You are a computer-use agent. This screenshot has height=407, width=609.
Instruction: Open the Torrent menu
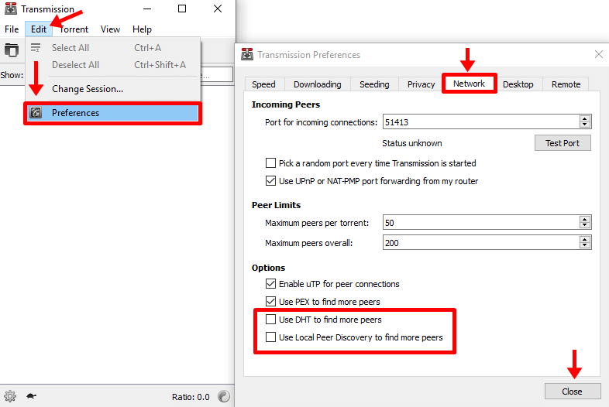74,29
